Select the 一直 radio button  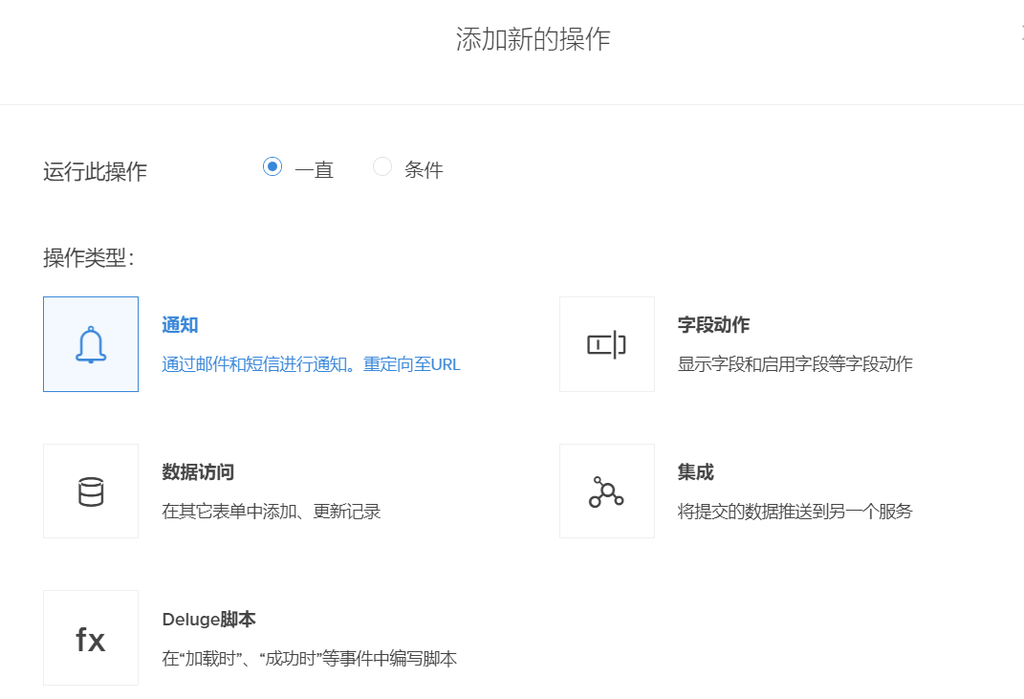272,167
